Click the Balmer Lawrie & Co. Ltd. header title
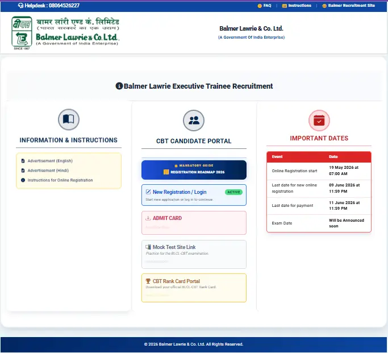Screen dimensions: 388x353 251,29
